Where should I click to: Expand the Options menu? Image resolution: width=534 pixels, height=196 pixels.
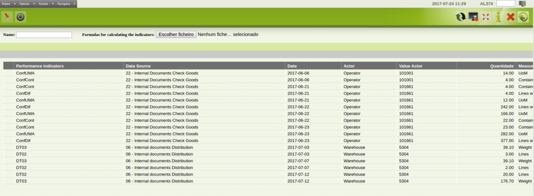27,4
